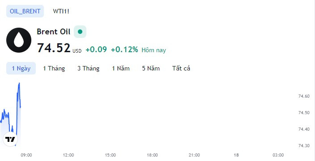The height and width of the screenshot is (161, 315).
Task: Click the green market status indicator
Action: click(80, 32)
